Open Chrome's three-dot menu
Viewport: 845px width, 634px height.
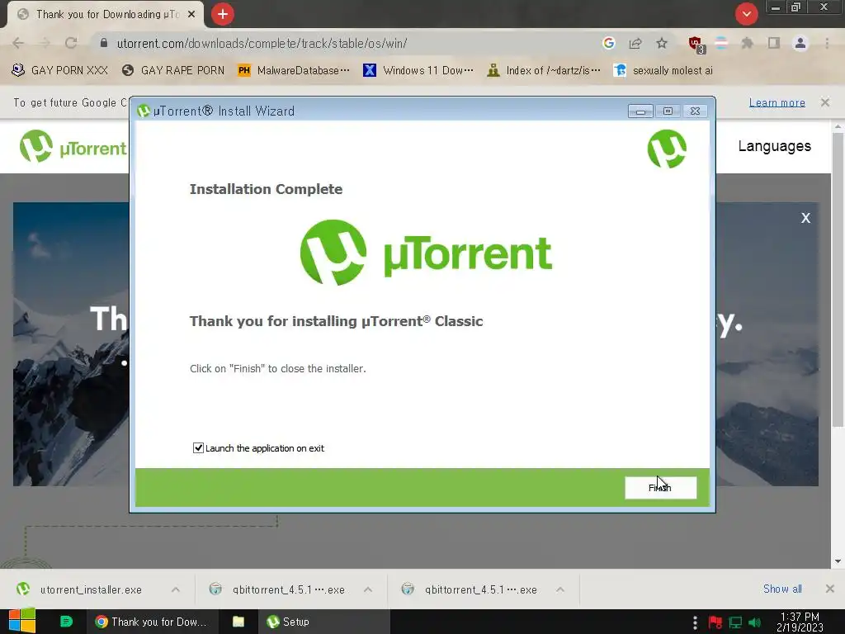(x=827, y=43)
